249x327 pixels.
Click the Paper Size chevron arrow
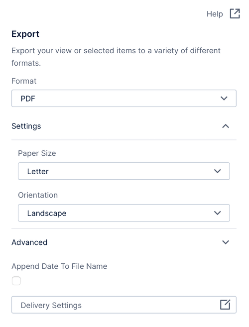(x=218, y=171)
